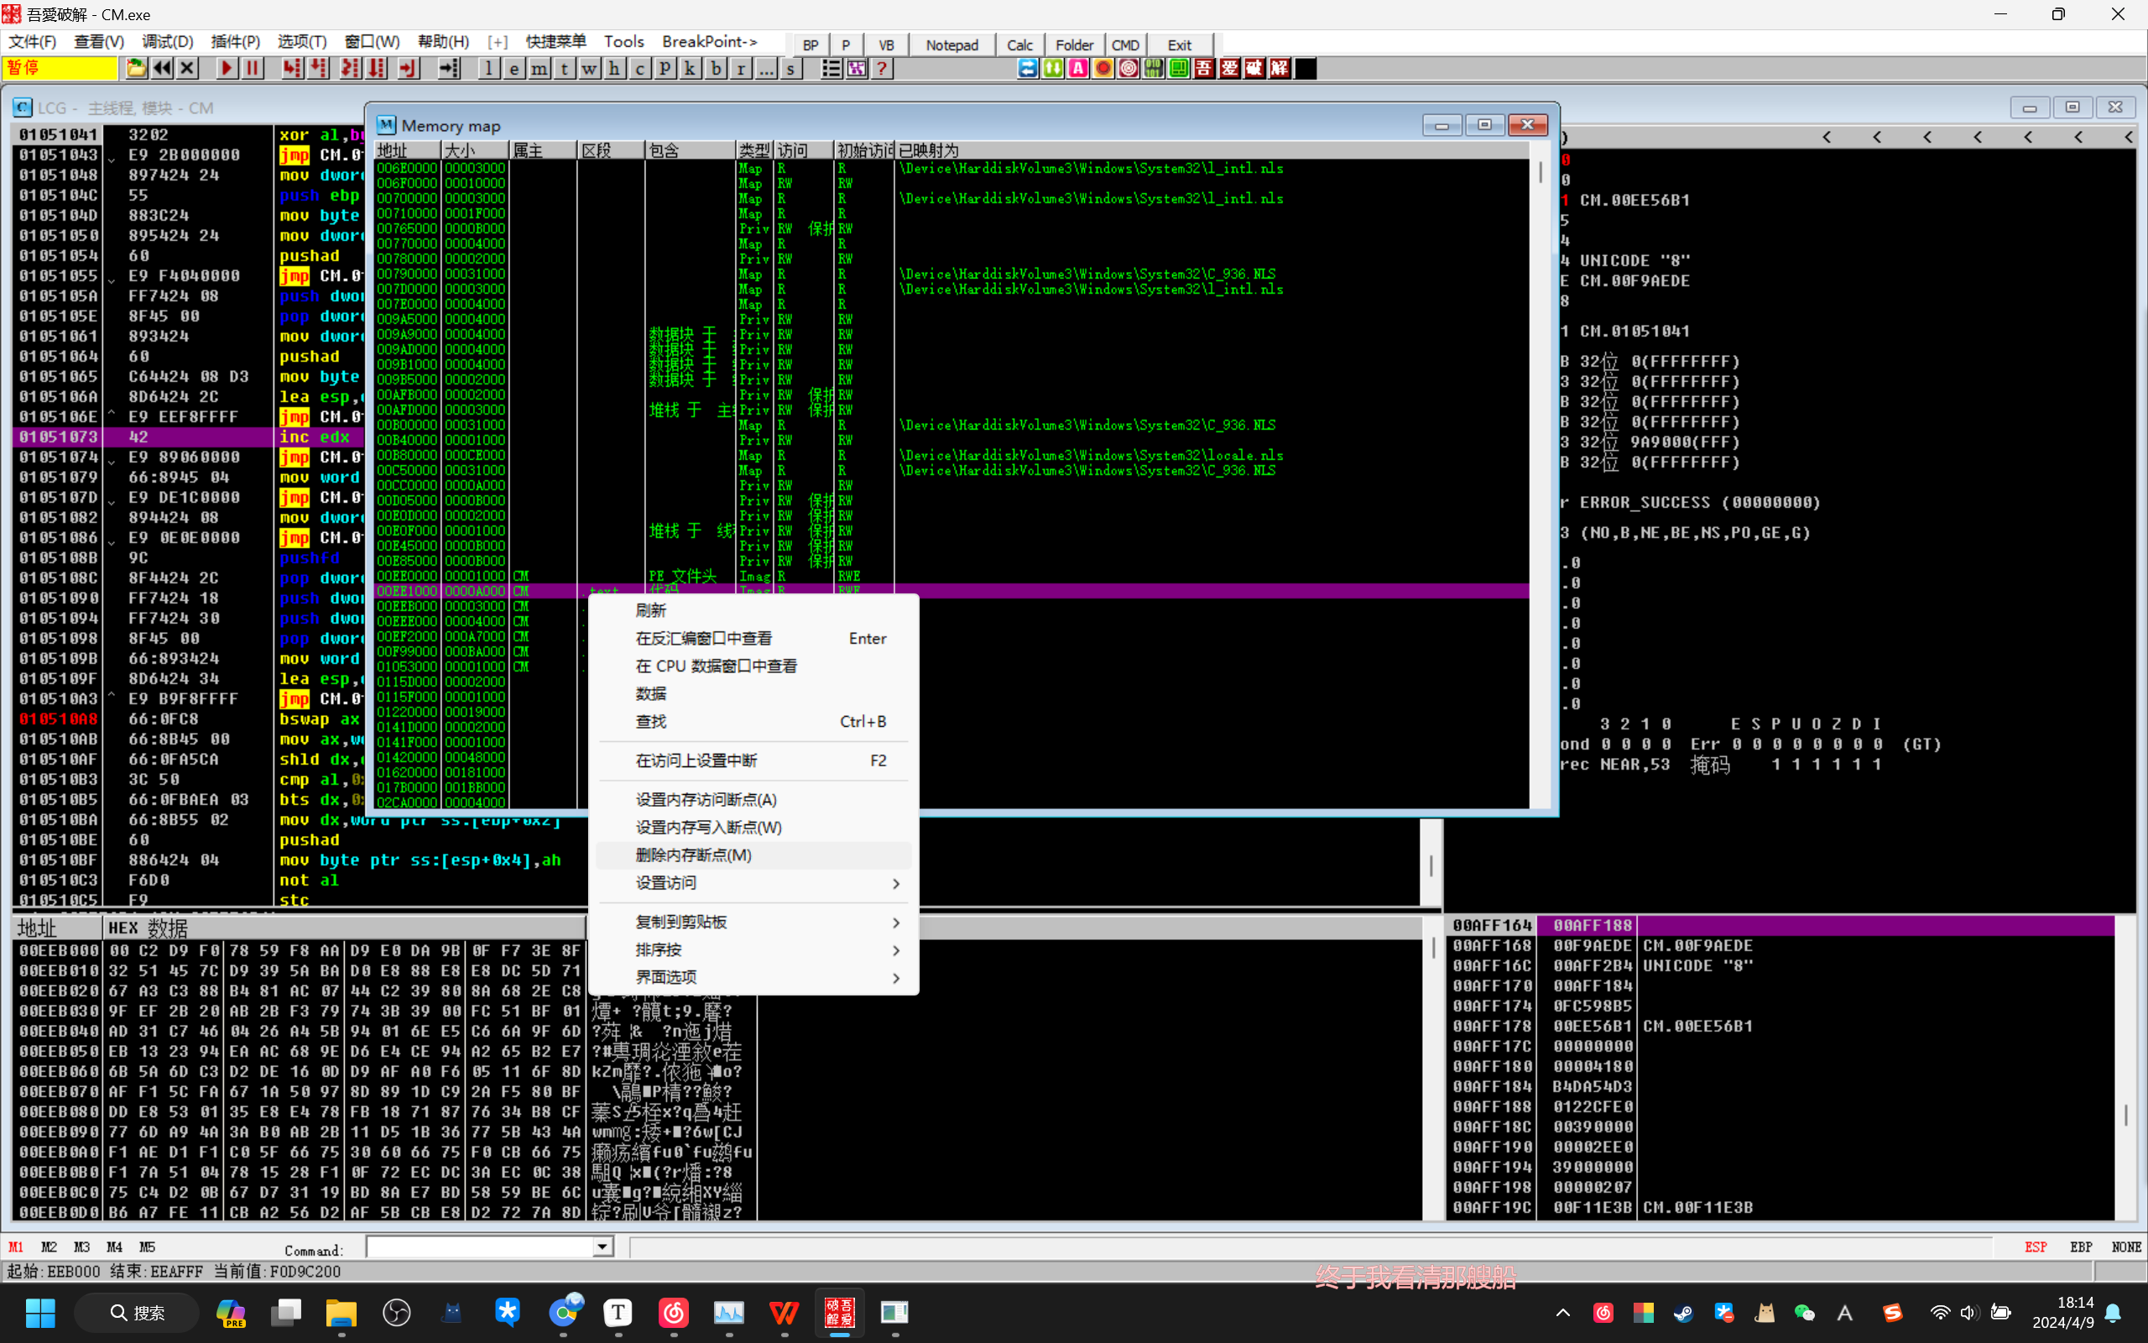Click the step into toolbar icon

click(x=291, y=68)
